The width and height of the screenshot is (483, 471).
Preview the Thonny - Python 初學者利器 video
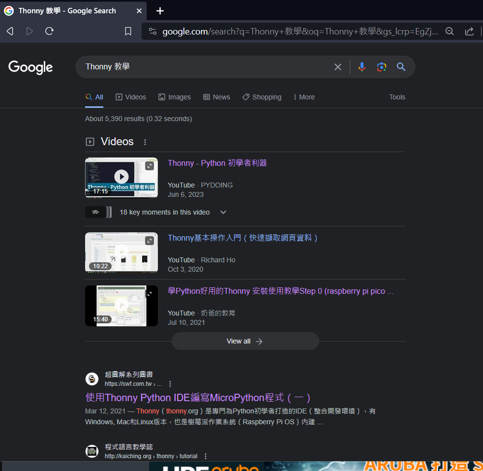pyautogui.click(x=150, y=166)
